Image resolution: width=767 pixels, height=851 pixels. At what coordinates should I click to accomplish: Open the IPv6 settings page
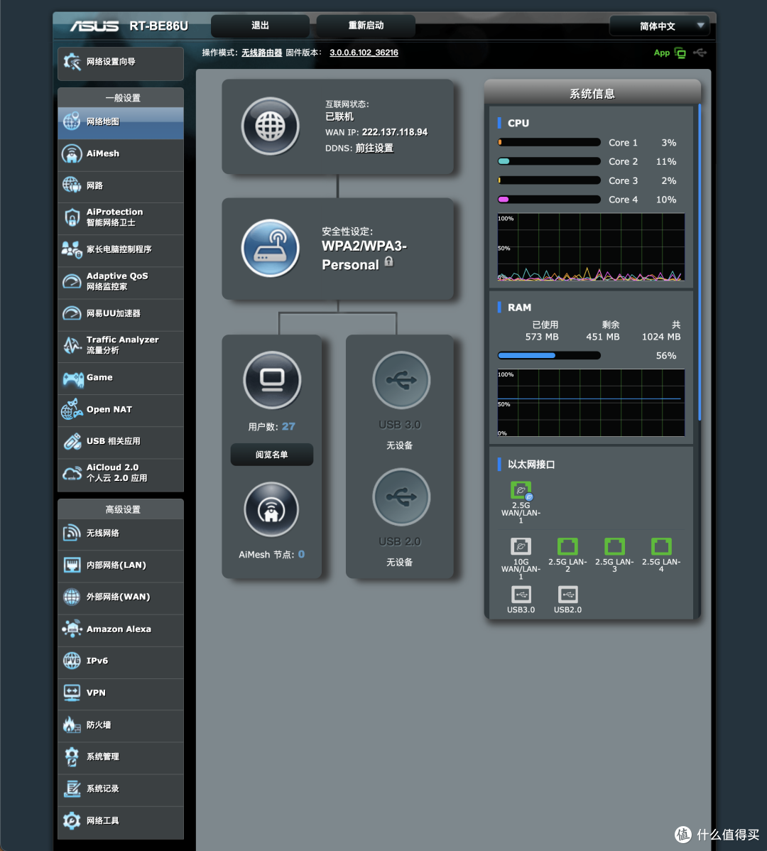121,661
